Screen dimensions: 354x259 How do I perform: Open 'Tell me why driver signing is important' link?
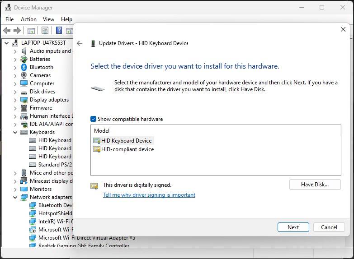tap(149, 195)
